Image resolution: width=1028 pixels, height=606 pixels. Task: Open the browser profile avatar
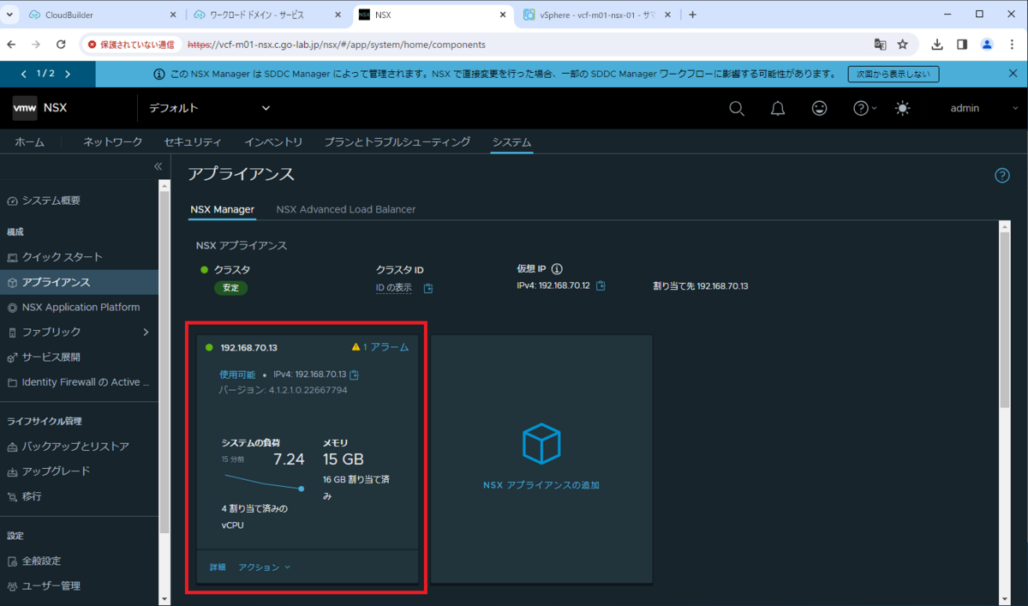pyautogui.click(x=987, y=45)
